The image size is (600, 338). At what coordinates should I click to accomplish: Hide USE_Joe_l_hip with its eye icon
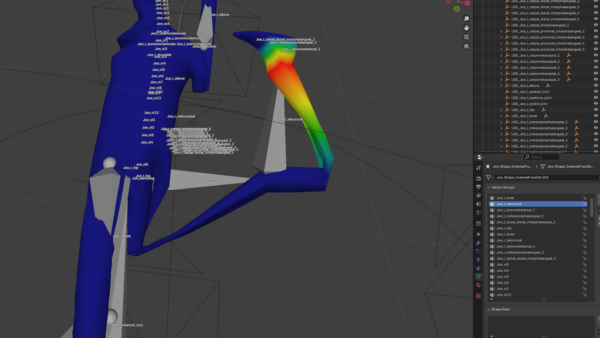pyautogui.click(x=595, y=110)
